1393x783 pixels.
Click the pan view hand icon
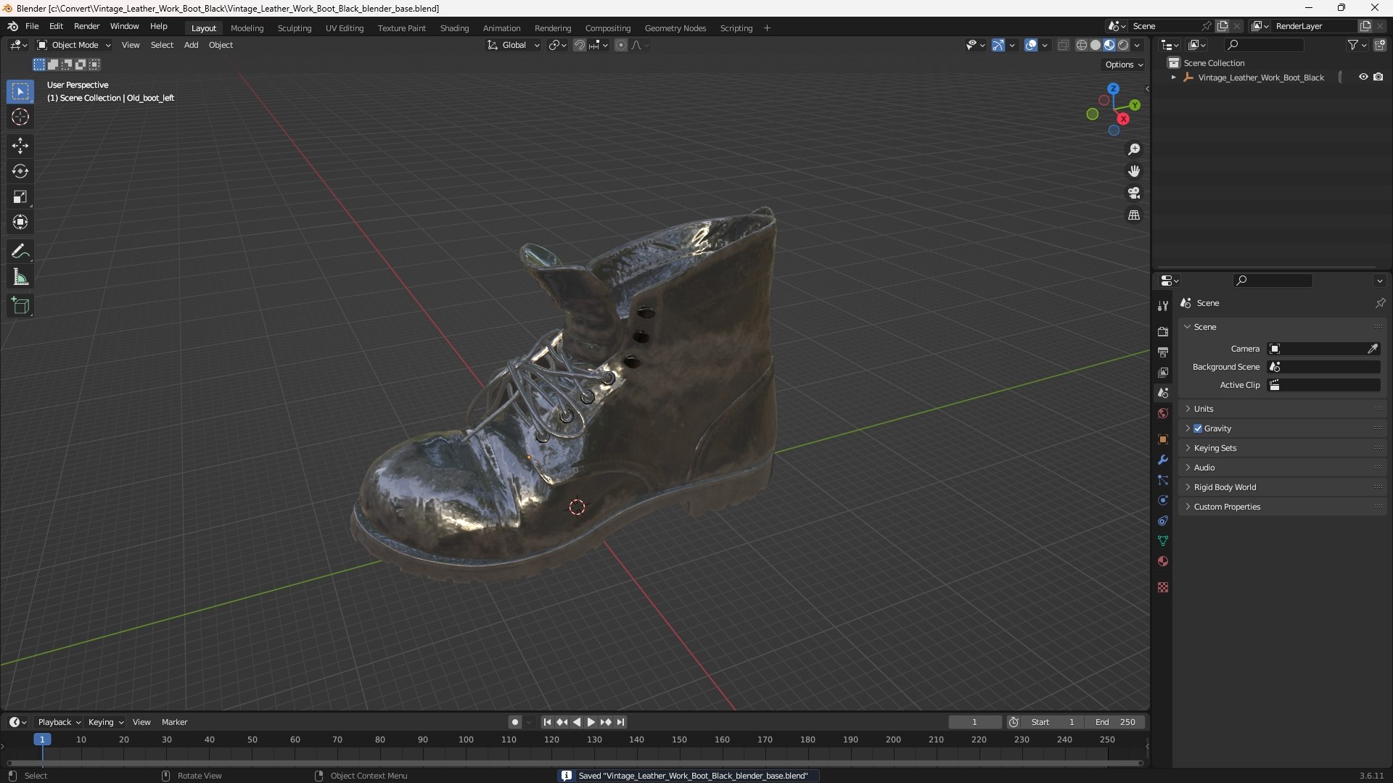(1134, 171)
